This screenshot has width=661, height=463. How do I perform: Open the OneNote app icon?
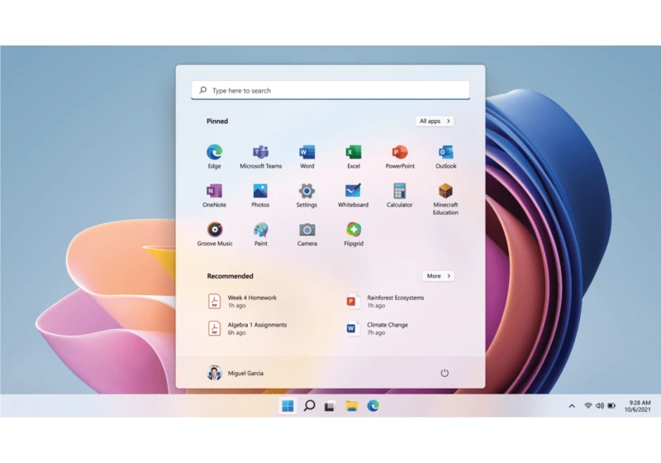point(214,191)
